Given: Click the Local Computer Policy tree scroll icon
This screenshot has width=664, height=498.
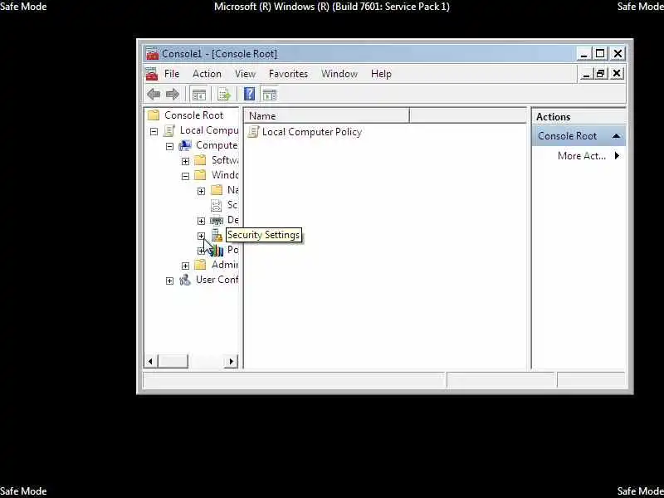Looking at the screenshot, I should pyautogui.click(x=169, y=130).
